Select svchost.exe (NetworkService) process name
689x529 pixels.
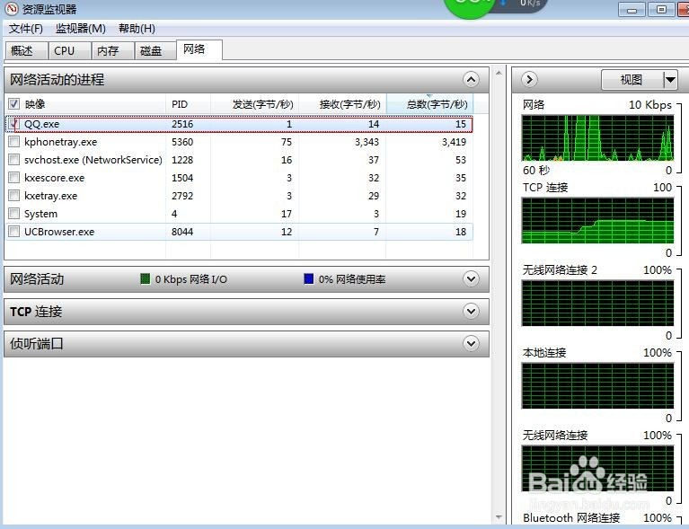[93, 160]
